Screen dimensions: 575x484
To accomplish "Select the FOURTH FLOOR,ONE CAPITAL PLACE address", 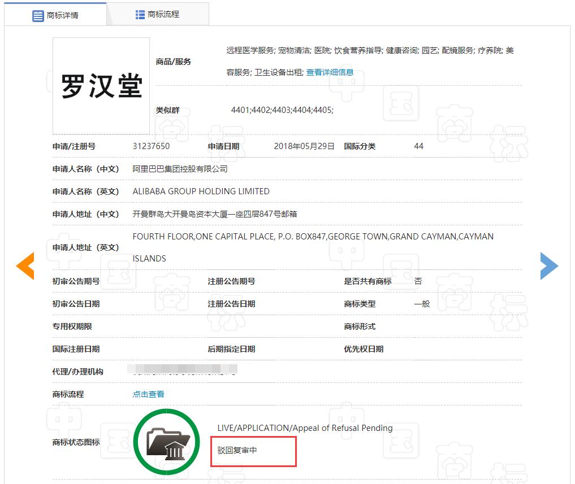I will click(313, 247).
